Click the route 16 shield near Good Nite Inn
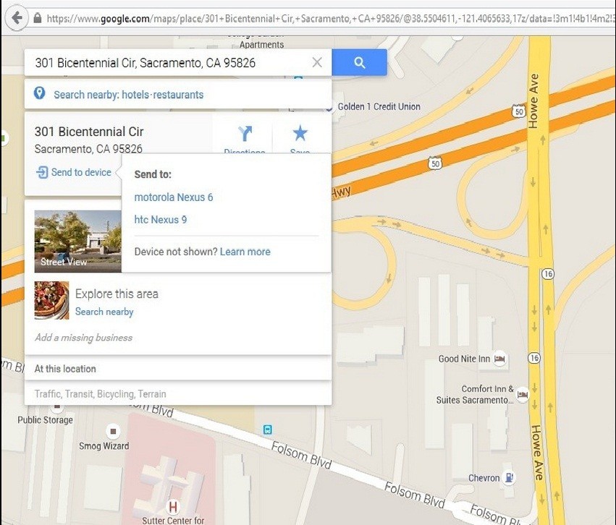Viewport: 616px width, 525px height. 534,358
